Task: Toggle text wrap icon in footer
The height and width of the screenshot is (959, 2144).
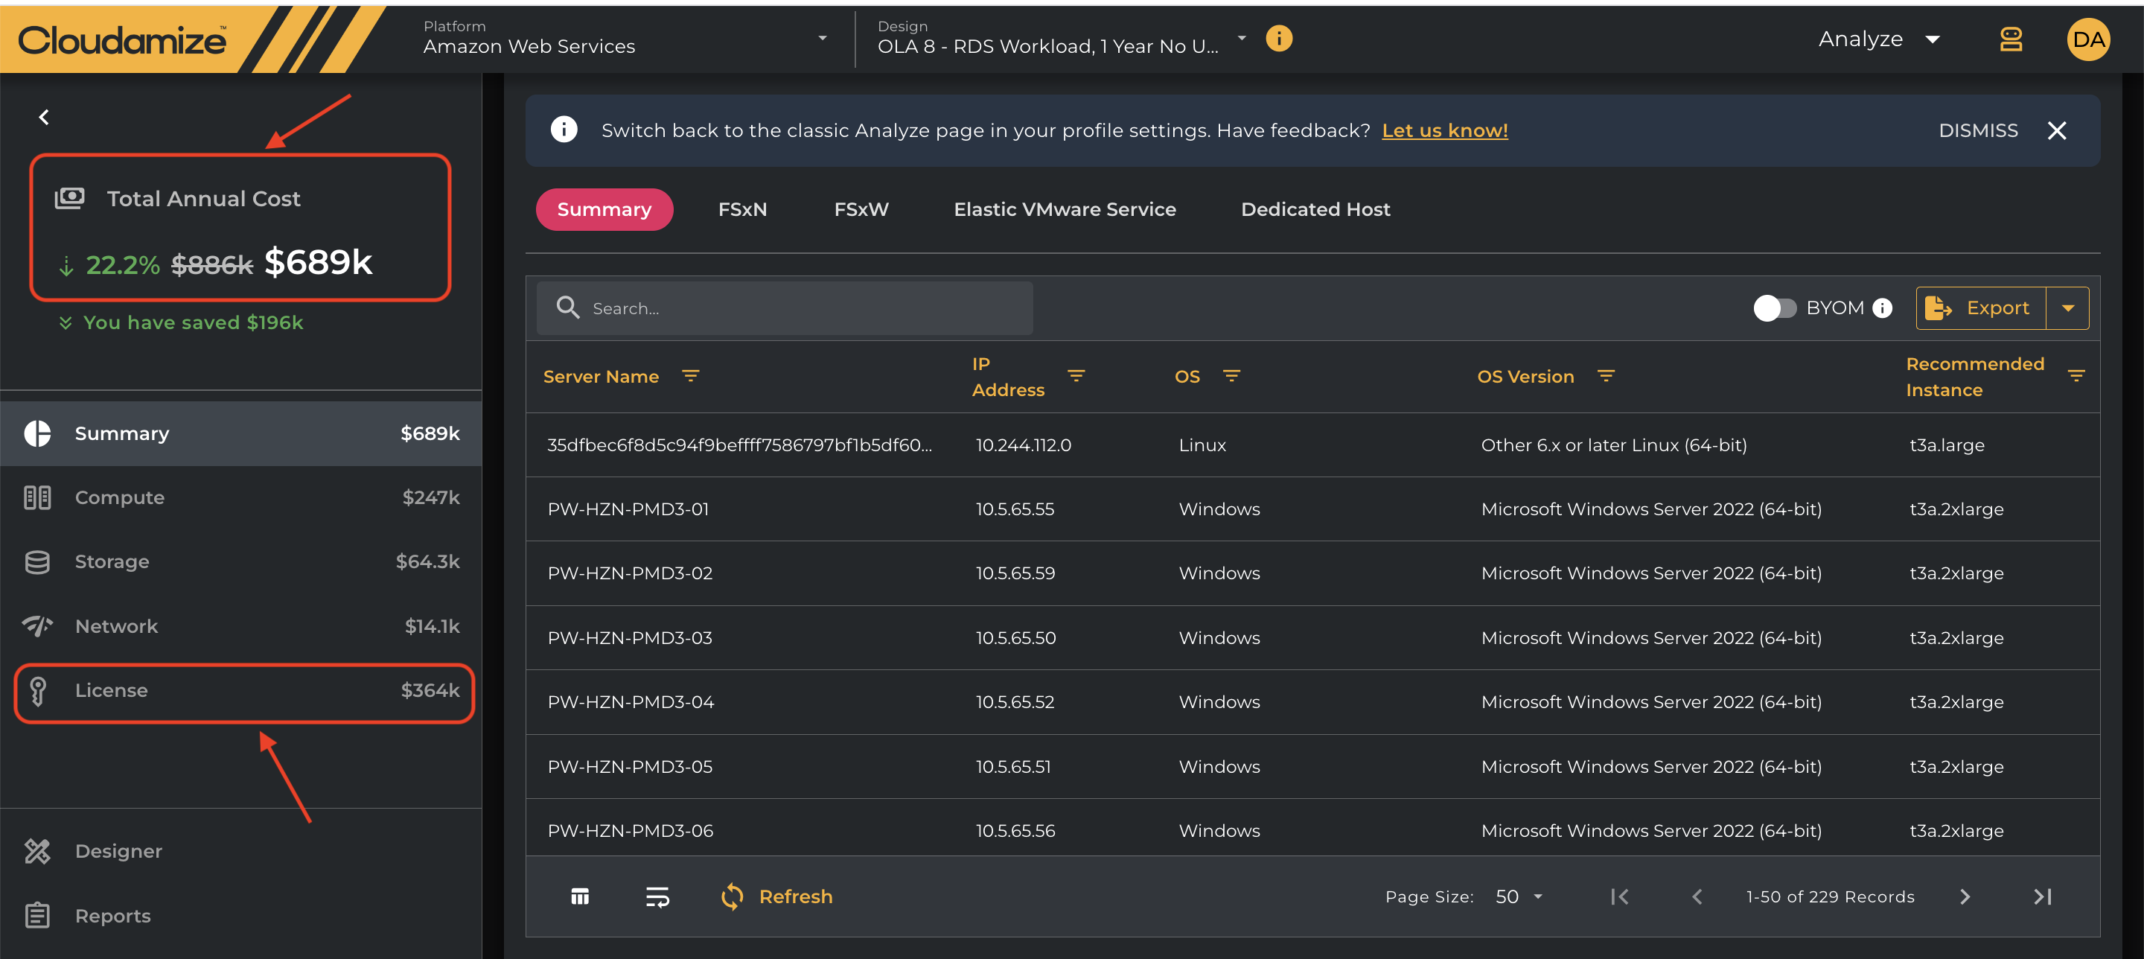Action: (657, 896)
